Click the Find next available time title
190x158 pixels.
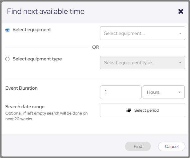coord(46,12)
